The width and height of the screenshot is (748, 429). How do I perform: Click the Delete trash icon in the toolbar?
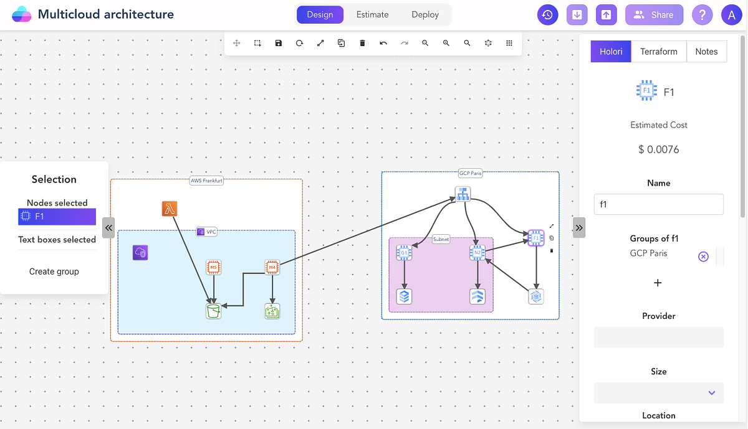pos(362,43)
